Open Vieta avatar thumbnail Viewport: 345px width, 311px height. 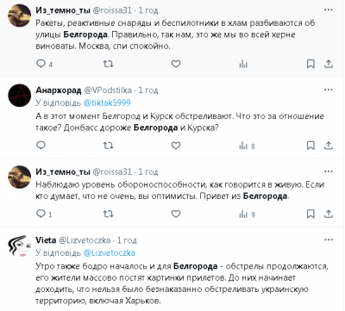pos(19,246)
